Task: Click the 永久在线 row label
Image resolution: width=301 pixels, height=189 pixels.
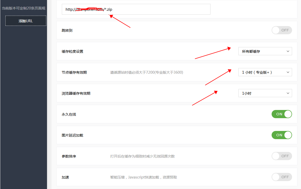Action: coord(69,114)
